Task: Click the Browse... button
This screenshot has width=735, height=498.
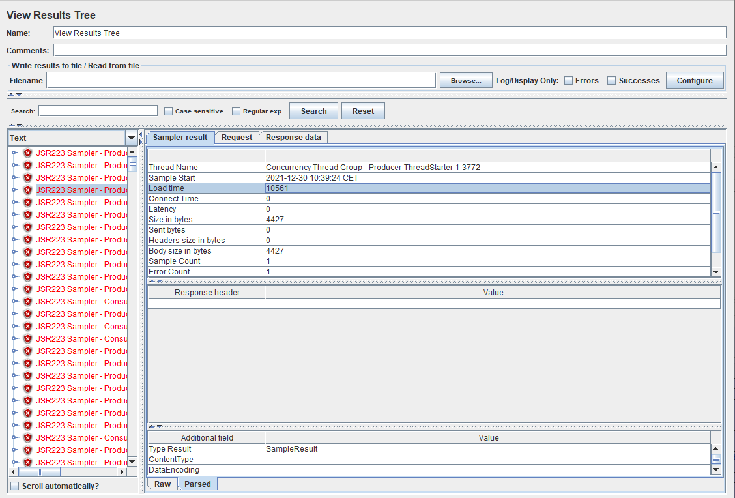Action: click(x=466, y=81)
